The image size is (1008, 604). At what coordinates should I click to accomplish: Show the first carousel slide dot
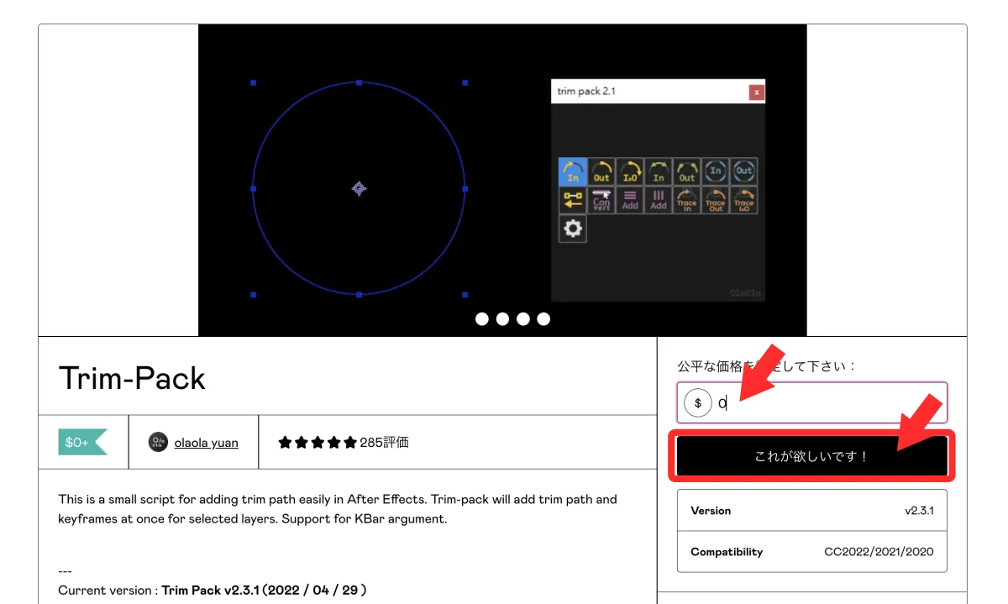point(482,319)
